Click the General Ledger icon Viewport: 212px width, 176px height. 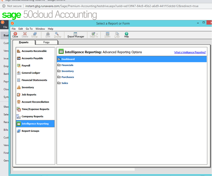click(x=19, y=73)
